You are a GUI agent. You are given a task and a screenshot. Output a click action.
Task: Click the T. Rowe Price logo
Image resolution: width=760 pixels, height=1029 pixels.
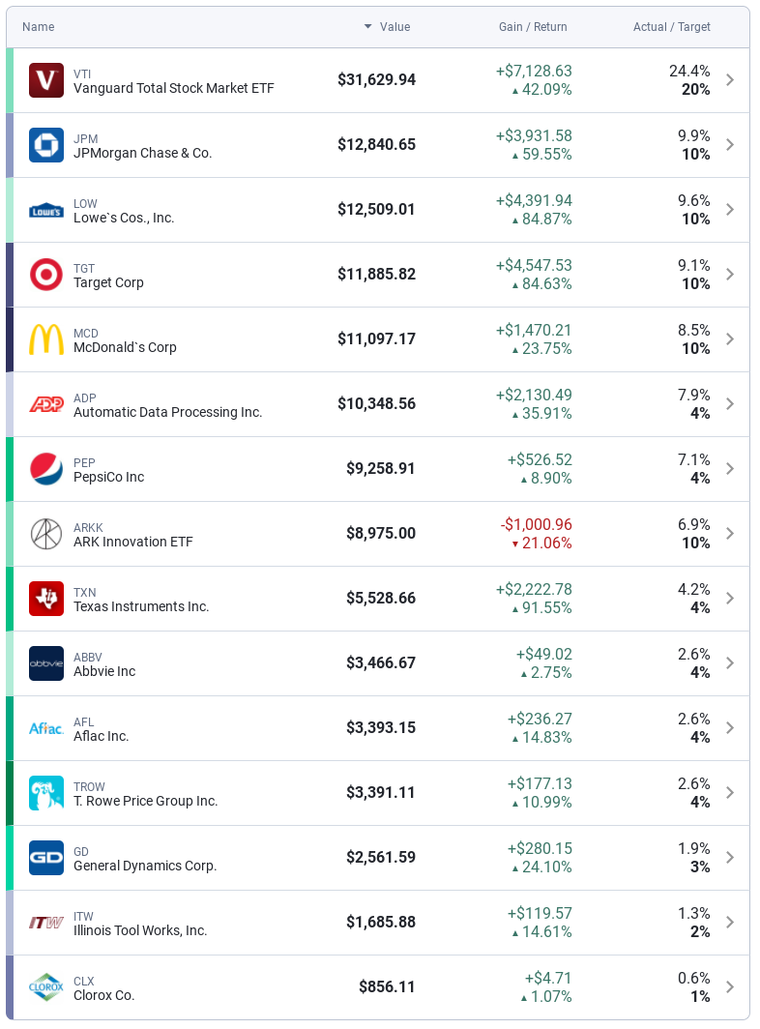click(x=46, y=793)
